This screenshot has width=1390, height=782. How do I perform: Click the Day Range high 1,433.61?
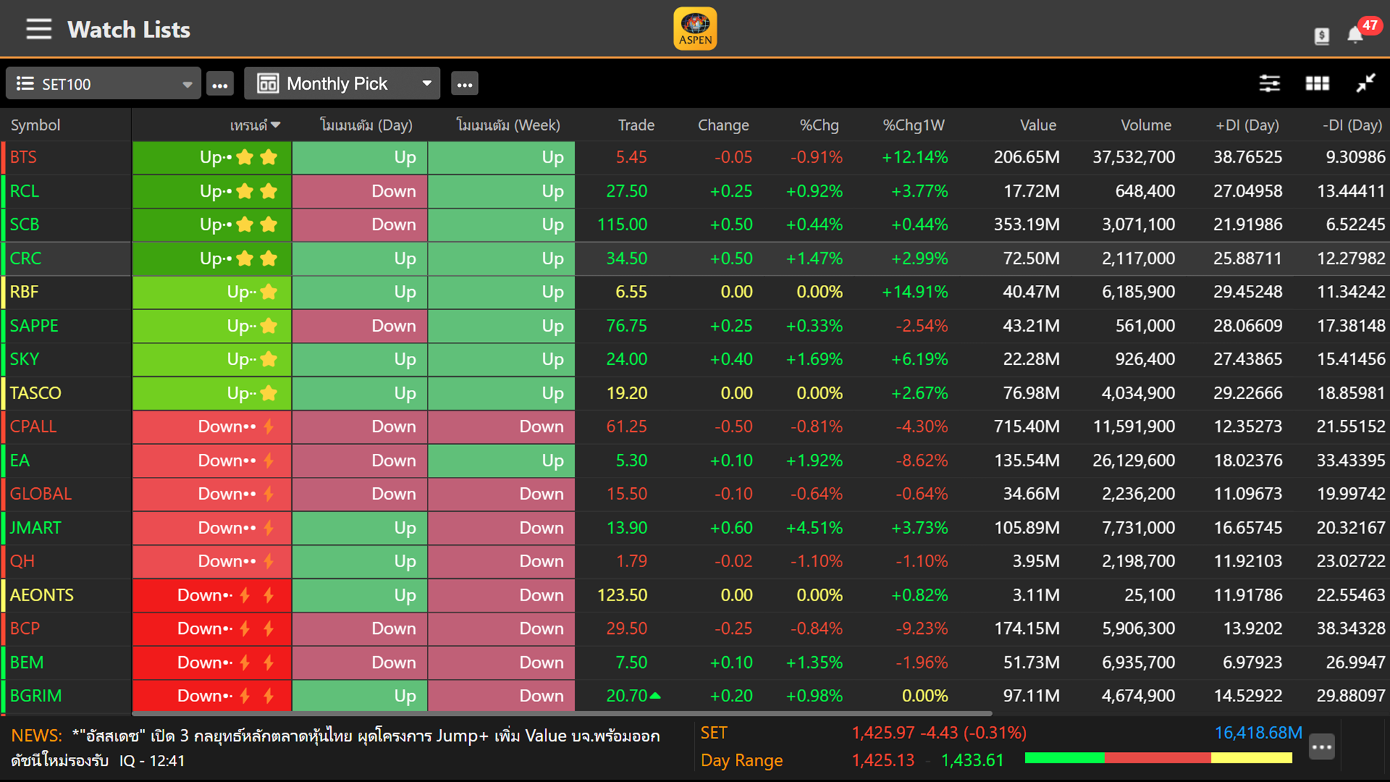click(972, 760)
